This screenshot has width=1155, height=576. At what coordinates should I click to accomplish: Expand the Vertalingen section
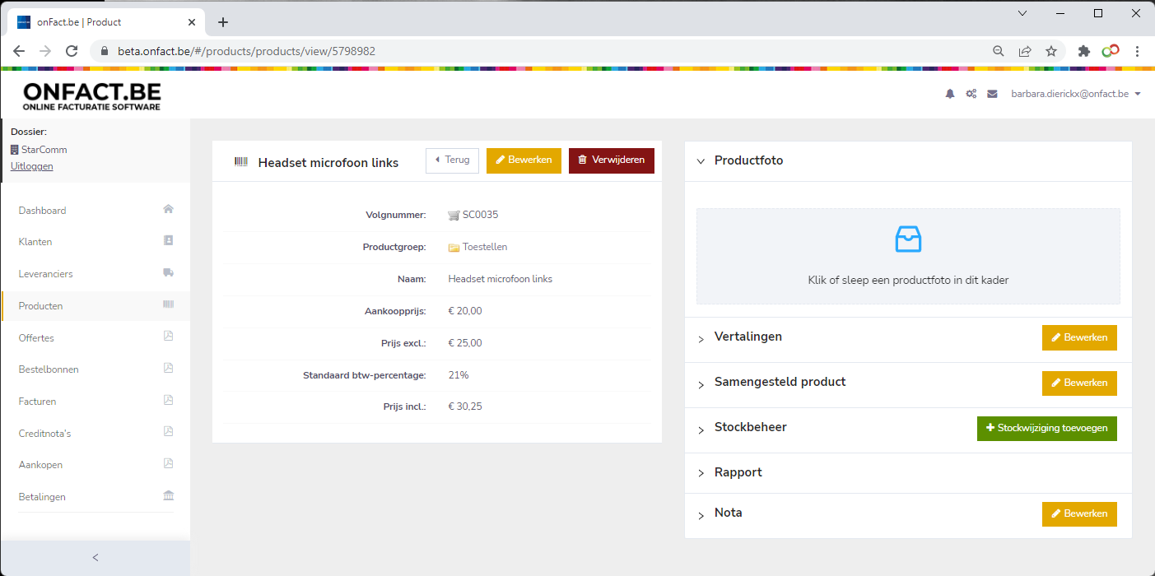click(x=701, y=338)
